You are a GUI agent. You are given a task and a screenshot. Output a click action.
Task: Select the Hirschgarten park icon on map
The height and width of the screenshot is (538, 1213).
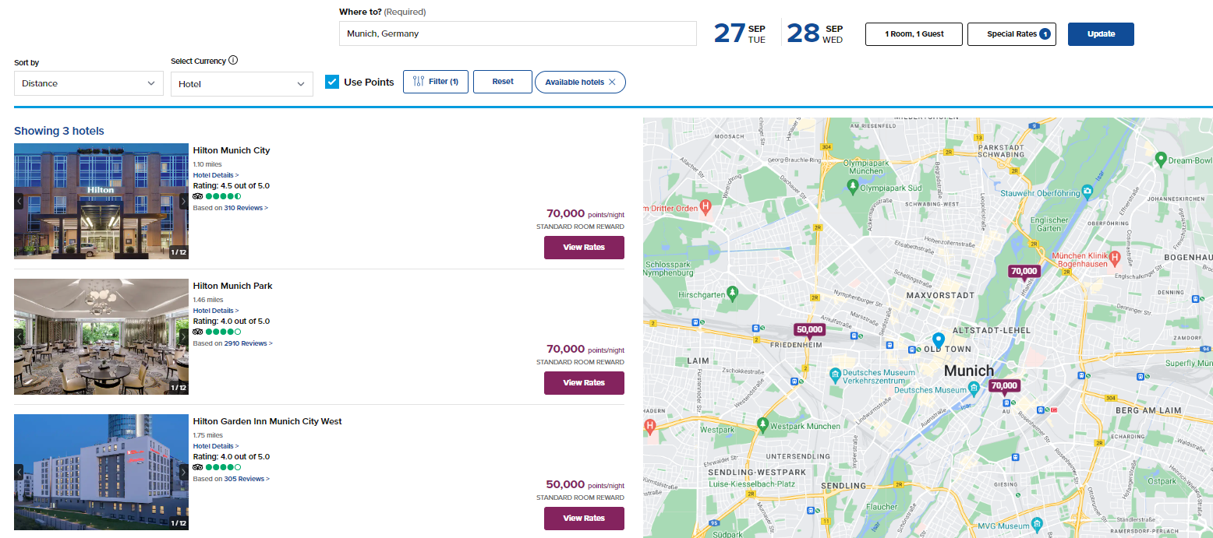(731, 292)
